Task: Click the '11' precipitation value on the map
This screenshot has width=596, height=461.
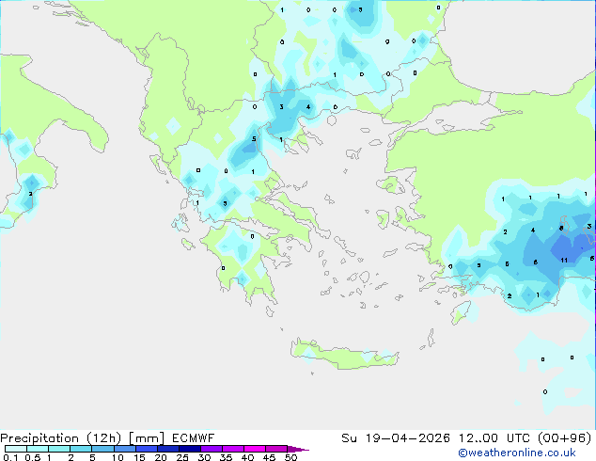Action: tap(564, 261)
